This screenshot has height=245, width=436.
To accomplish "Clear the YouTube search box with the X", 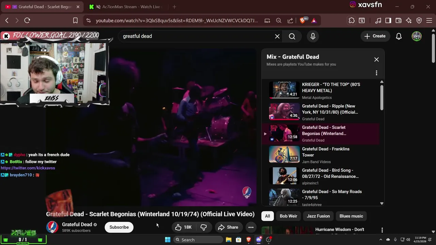I will 277,36.
